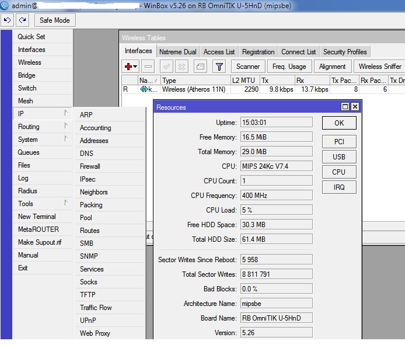The width and height of the screenshot is (405, 348).
Task: Expand the System submenu
Action: [x=43, y=140]
